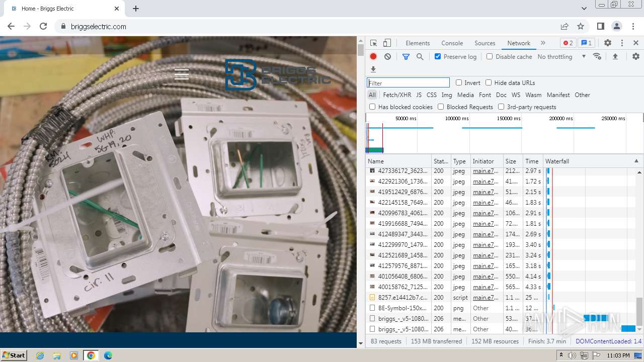This screenshot has height=362, width=644.
Task: Filter requests by JS
Action: (x=419, y=95)
